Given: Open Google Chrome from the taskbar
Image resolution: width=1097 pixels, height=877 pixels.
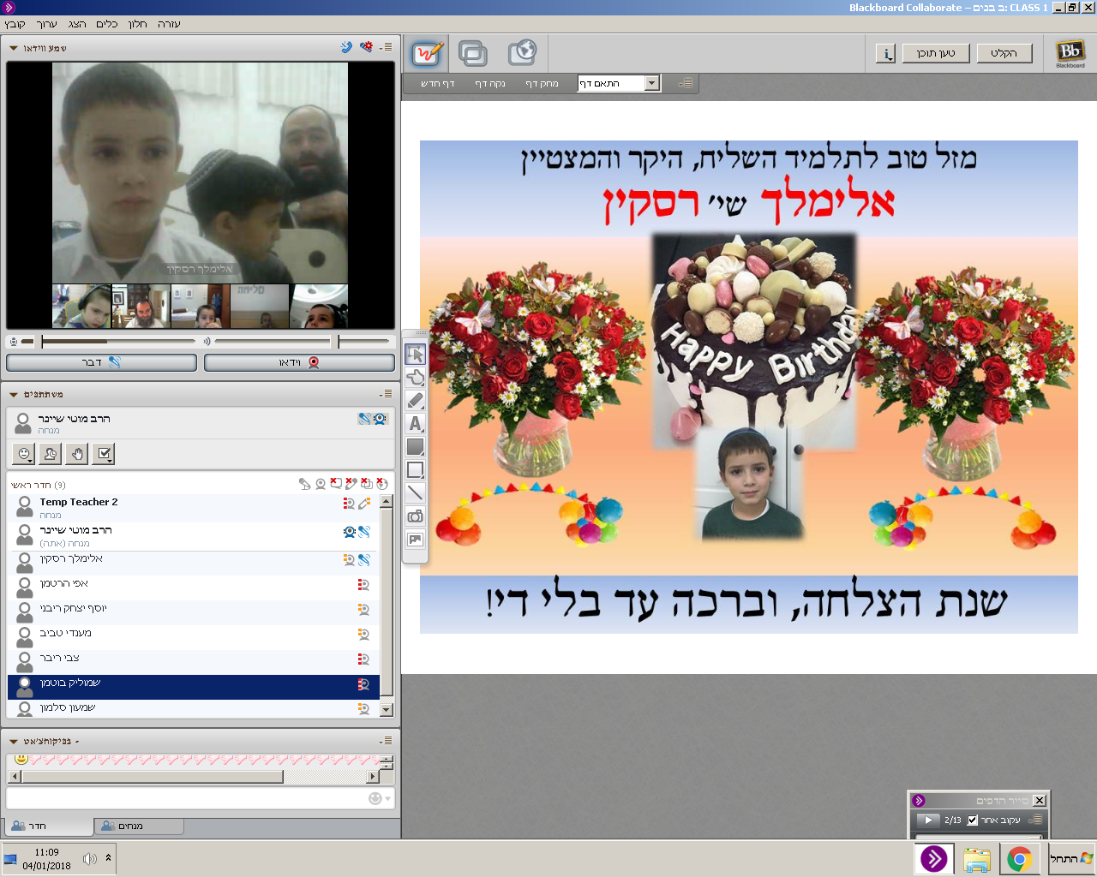Looking at the screenshot, I should (1019, 859).
